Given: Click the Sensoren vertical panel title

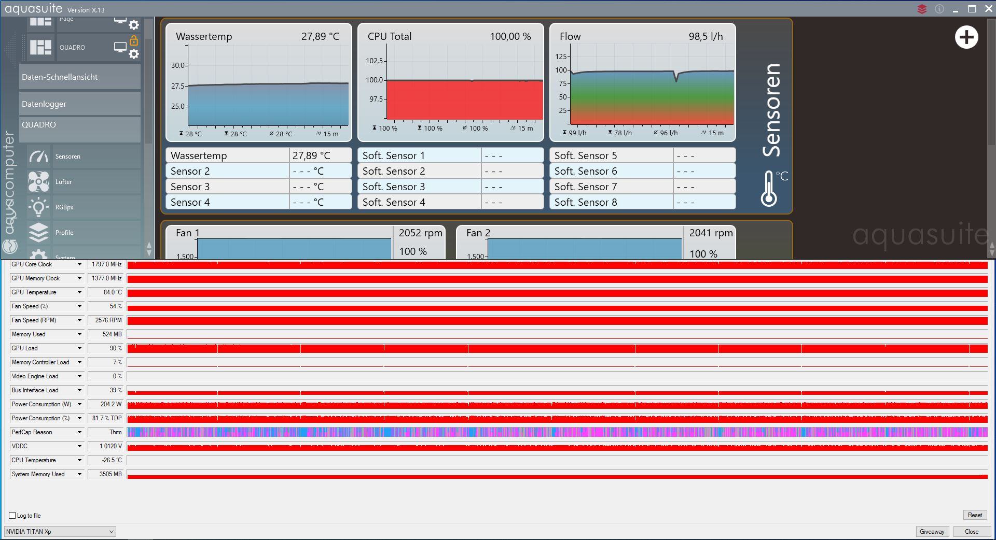Looking at the screenshot, I should point(772,110).
